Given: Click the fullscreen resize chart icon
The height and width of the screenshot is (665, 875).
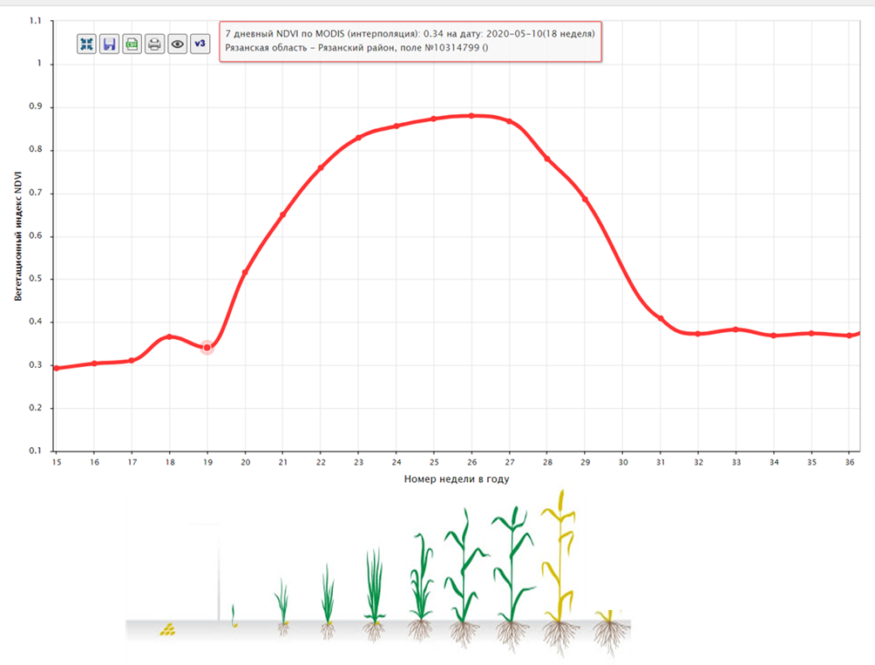Looking at the screenshot, I should click(86, 44).
